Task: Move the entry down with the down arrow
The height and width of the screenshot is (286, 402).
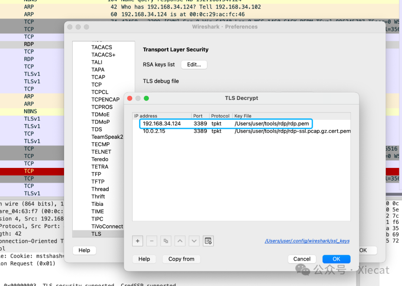Action: coord(194,241)
